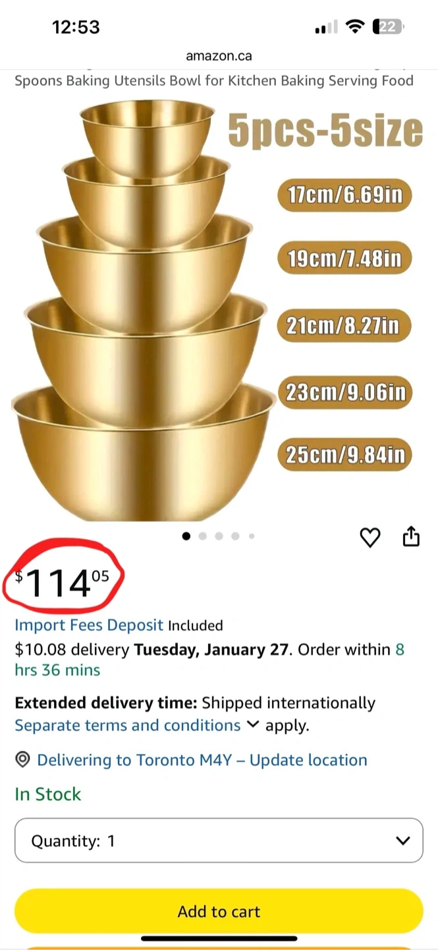Select the second image carousel dot

[202, 536]
